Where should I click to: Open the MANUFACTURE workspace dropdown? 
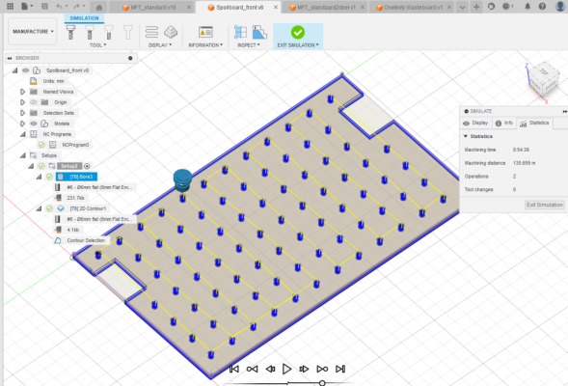pyautogui.click(x=33, y=32)
